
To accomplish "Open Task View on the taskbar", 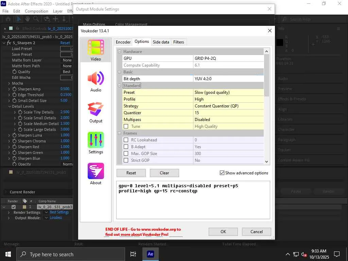I will (x=133, y=254).
